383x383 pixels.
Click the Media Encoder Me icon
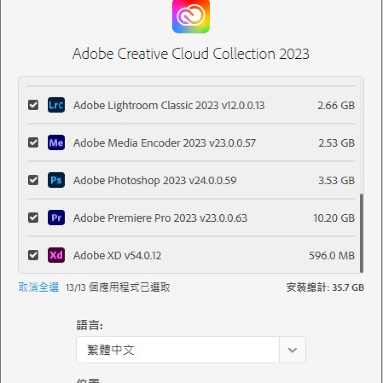coord(56,142)
